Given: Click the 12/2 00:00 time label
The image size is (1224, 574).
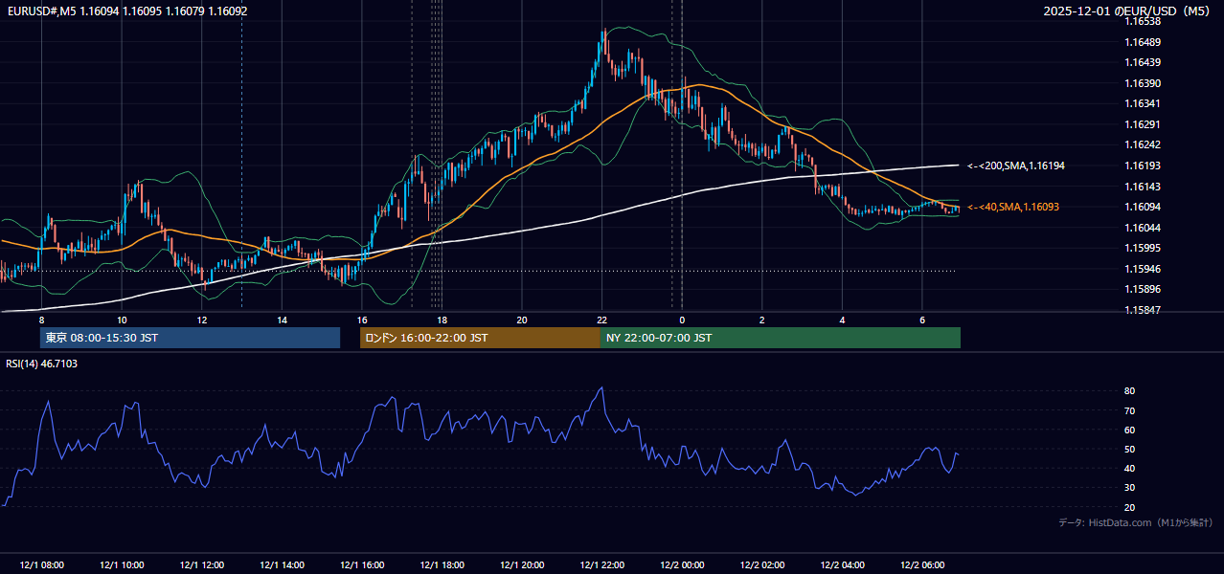Looking at the screenshot, I should tap(682, 565).
